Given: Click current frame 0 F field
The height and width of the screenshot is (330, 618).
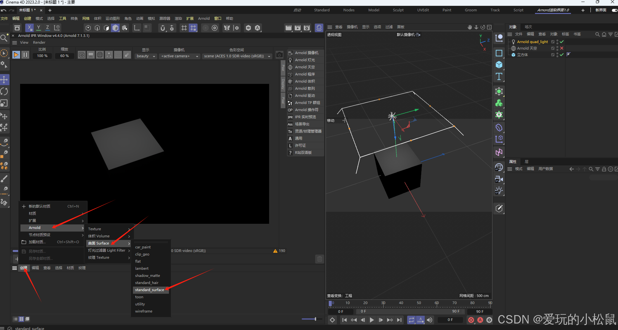Looking at the screenshot, I should coord(451,320).
